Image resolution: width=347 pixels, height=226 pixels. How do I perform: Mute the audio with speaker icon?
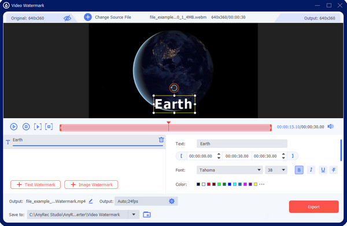[x=331, y=126]
